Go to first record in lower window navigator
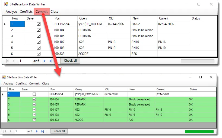The image size is (222, 138). pos(5,131)
